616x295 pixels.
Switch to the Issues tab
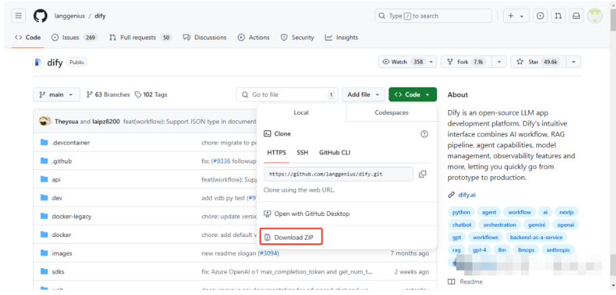coord(74,38)
